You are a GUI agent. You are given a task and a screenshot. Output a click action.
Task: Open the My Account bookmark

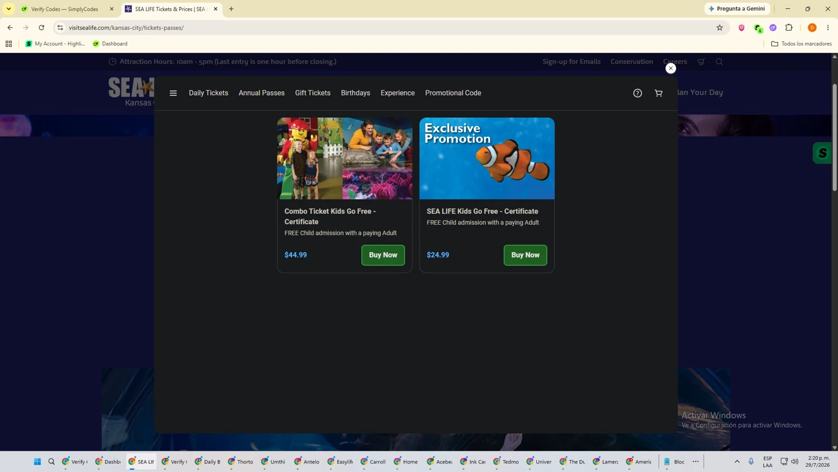click(55, 44)
